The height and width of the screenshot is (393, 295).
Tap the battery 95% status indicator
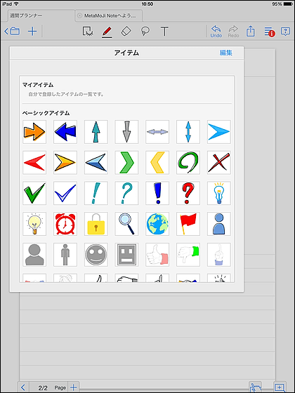coord(282,4)
